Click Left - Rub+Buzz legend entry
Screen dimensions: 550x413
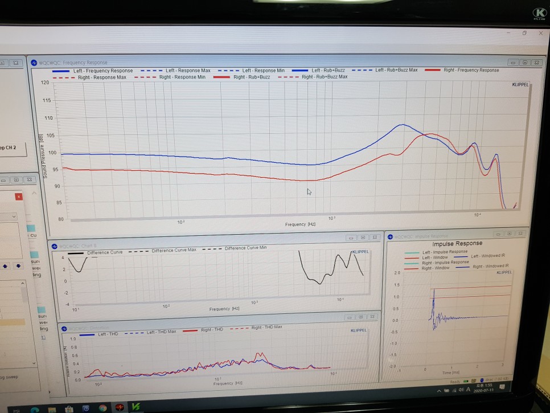pos(318,70)
